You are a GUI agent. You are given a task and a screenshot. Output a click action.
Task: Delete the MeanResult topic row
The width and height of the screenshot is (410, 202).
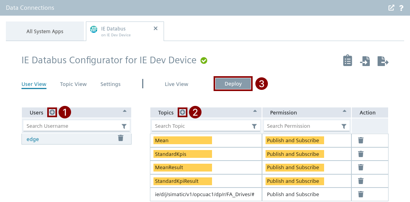(361, 167)
